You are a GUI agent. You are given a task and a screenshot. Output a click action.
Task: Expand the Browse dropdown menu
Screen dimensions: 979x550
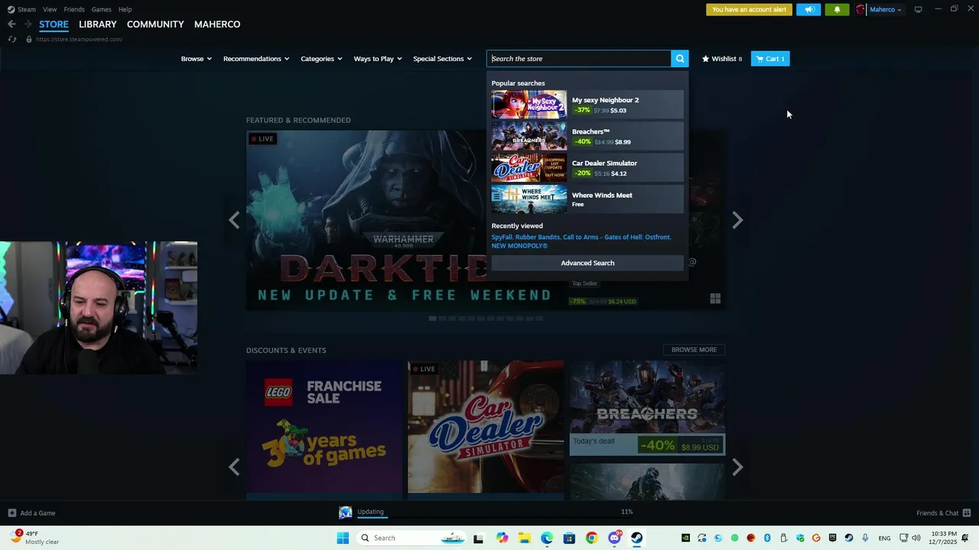tap(196, 59)
